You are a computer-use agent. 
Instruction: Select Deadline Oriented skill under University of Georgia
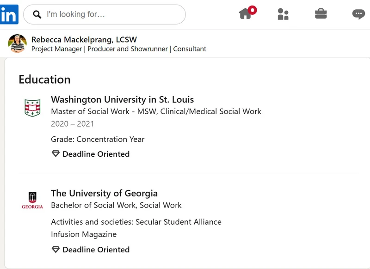pyautogui.click(x=96, y=250)
